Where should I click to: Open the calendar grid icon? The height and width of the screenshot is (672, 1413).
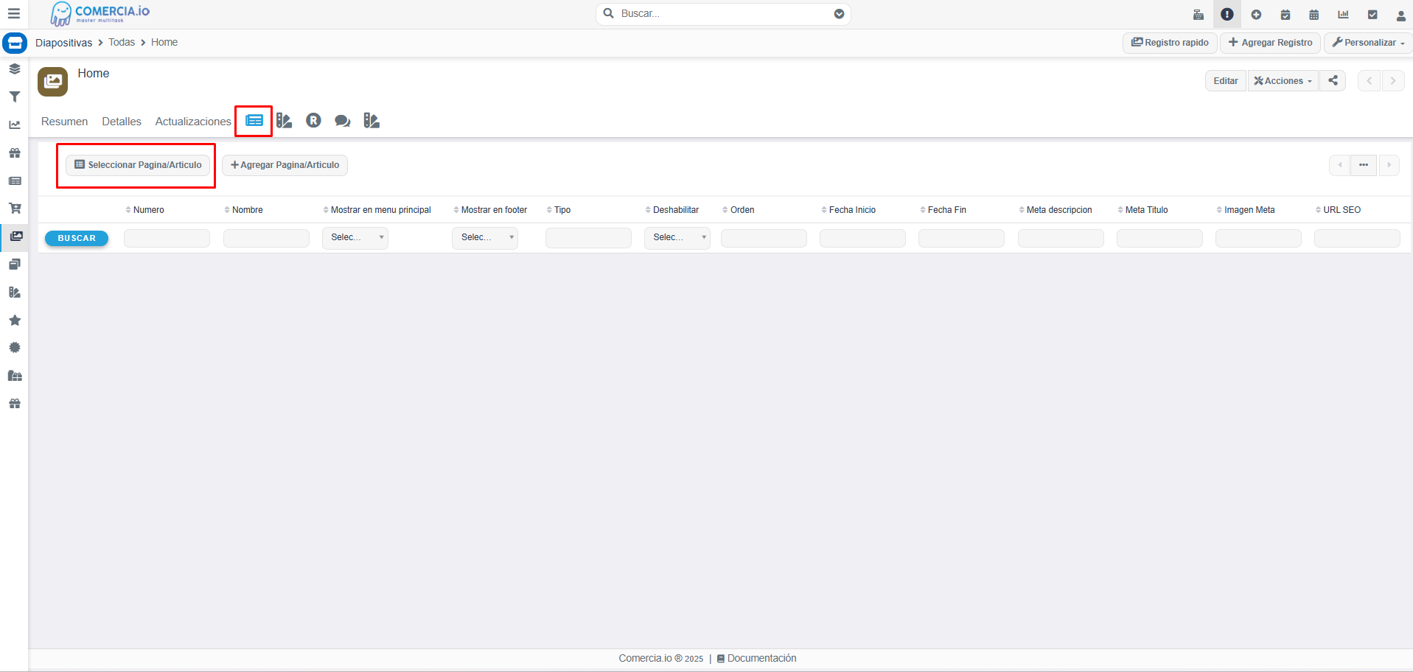tap(1314, 15)
